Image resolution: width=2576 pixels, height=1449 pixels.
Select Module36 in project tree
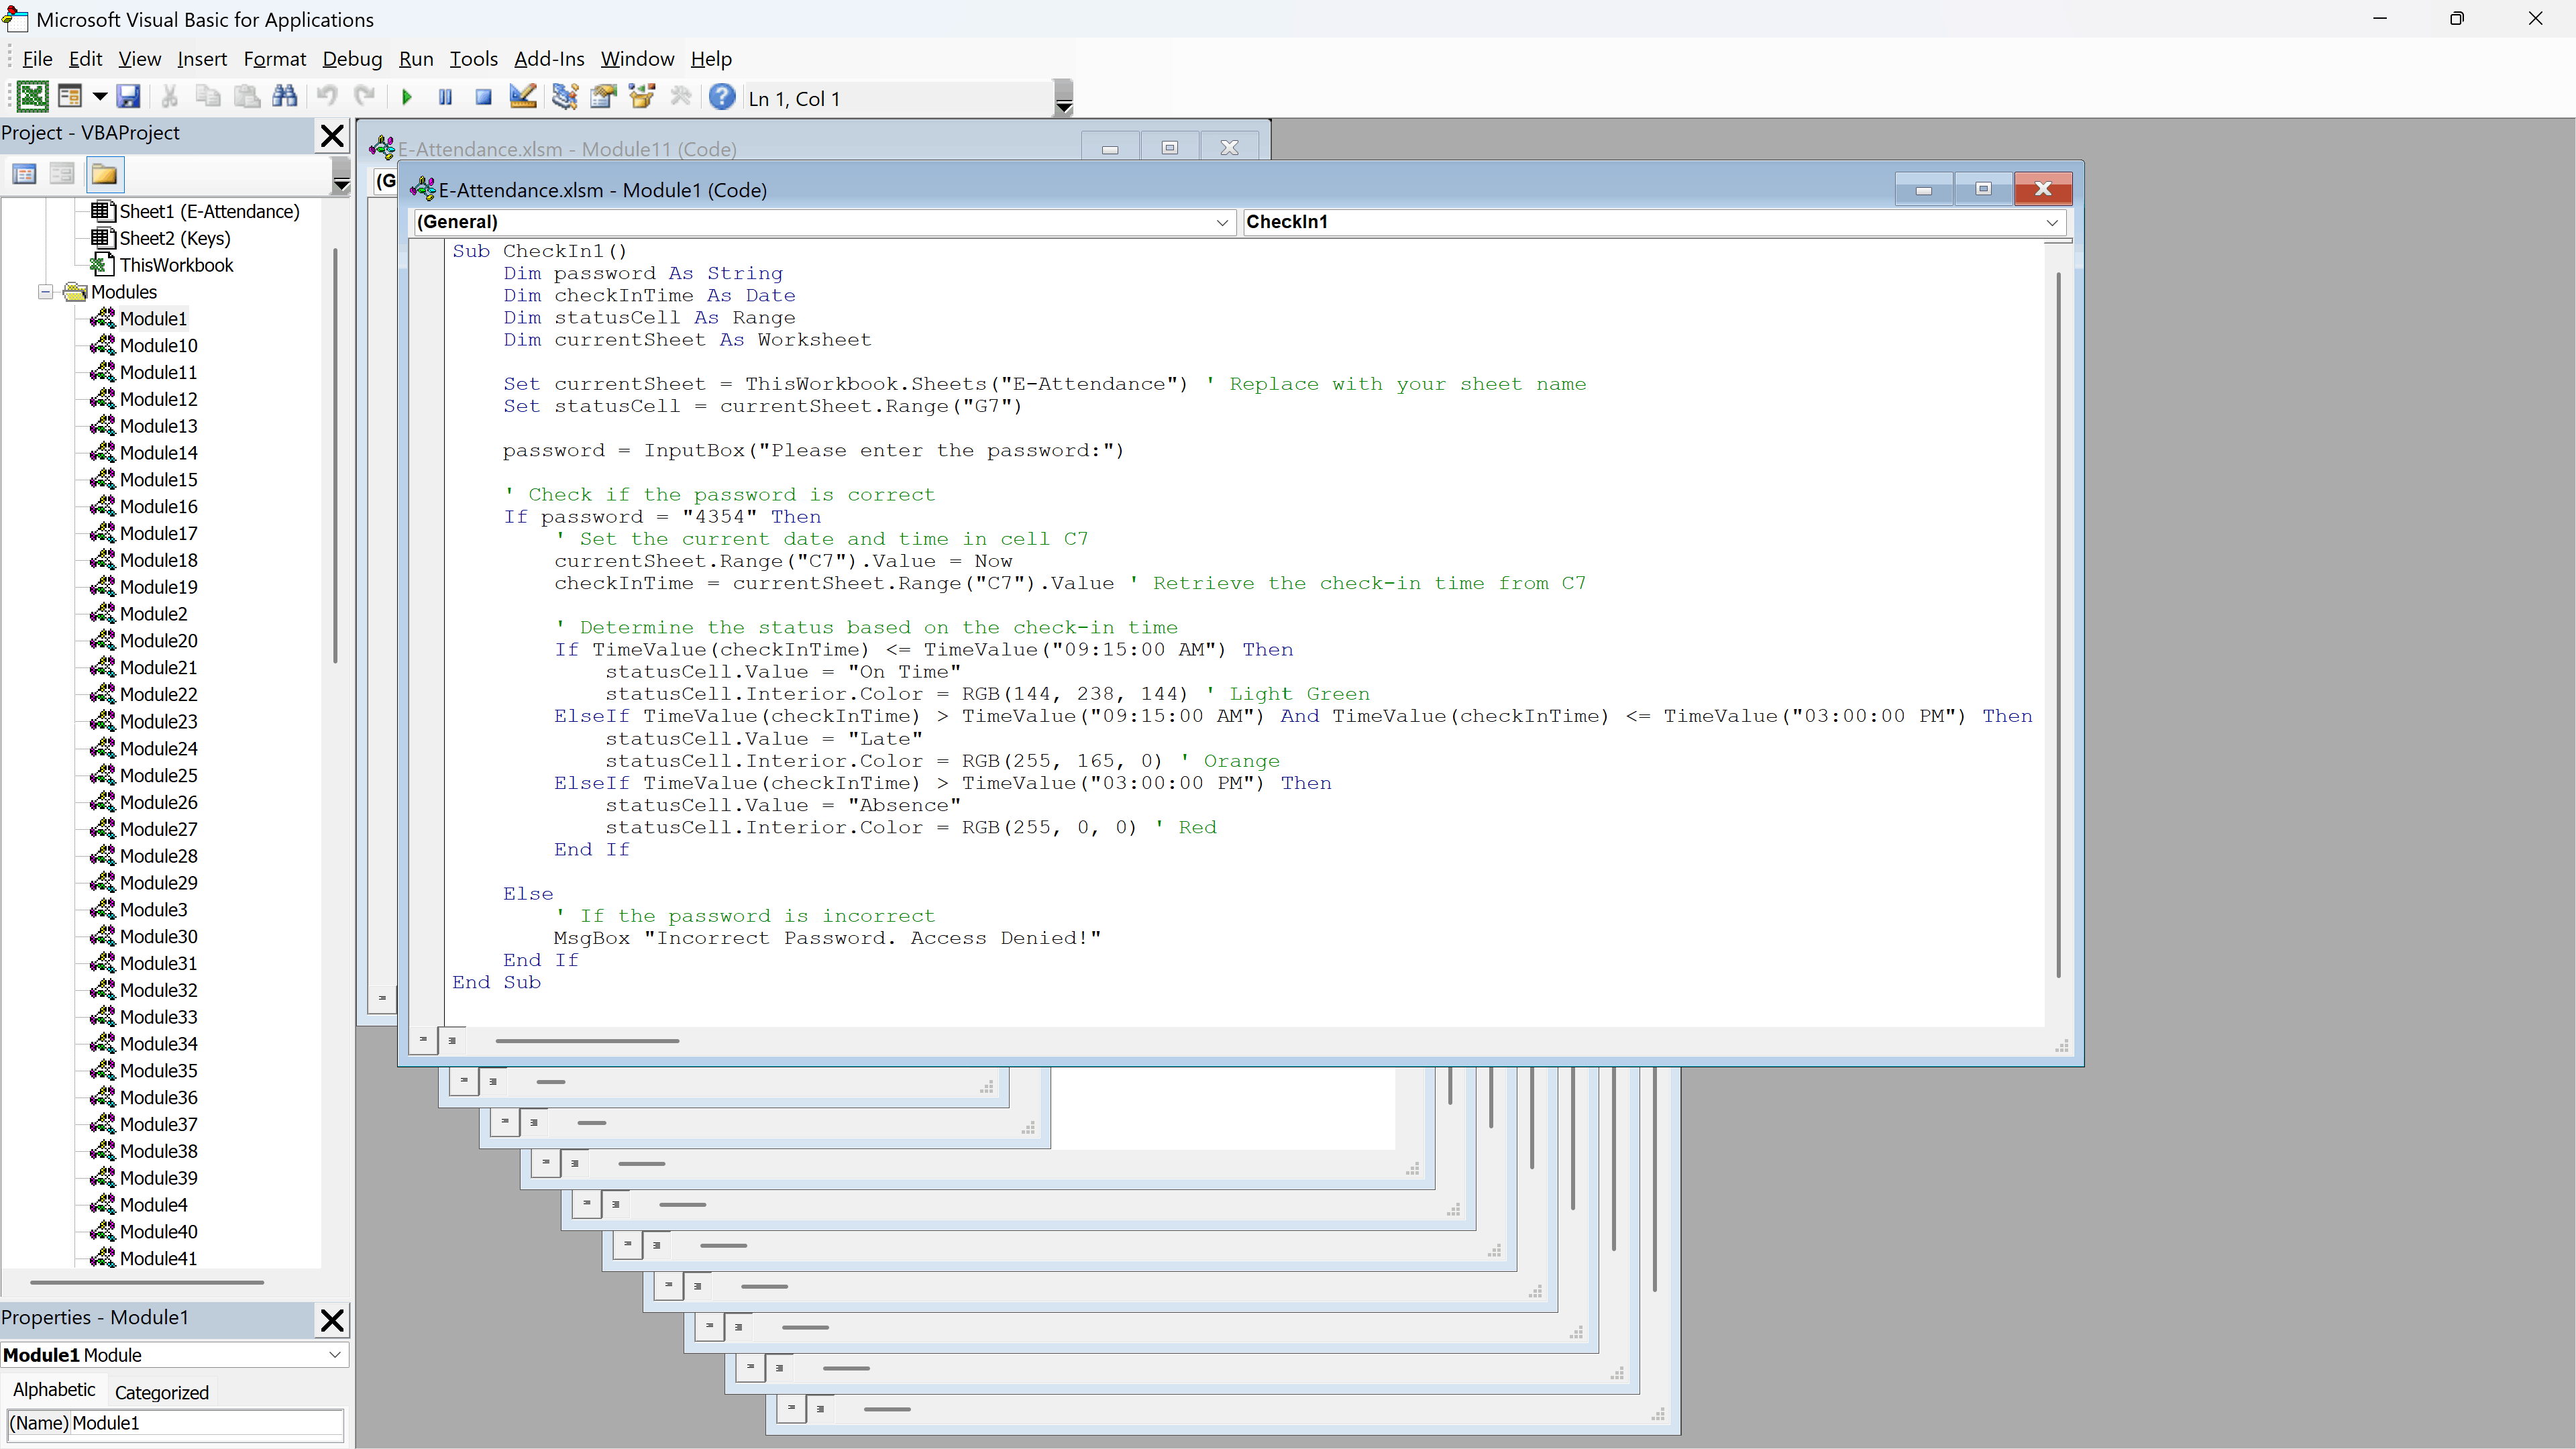click(158, 1098)
